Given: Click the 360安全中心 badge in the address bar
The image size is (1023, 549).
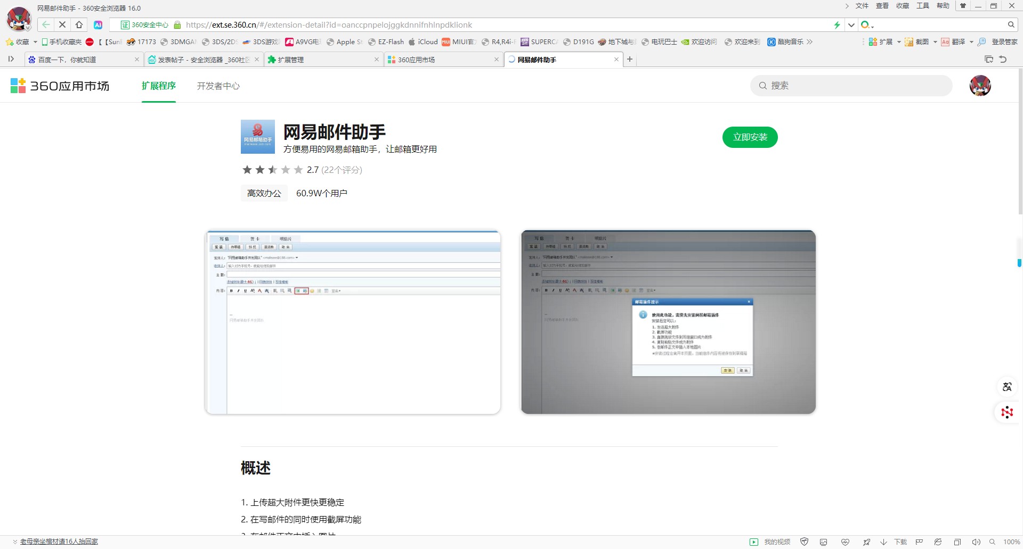Looking at the screenshot, I should 143,24.
